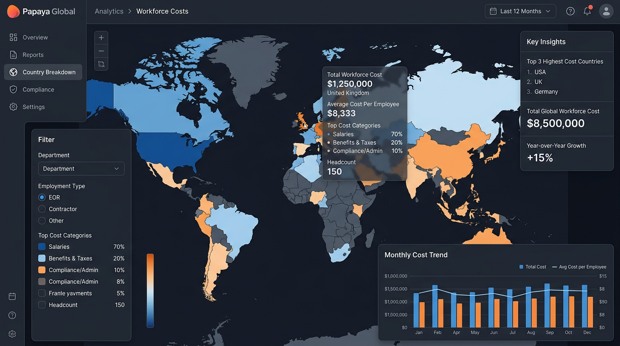The width and height of the screenshot is (620, 346).
Task: Open Compliance in the sidebar
Action: [43, 90]
